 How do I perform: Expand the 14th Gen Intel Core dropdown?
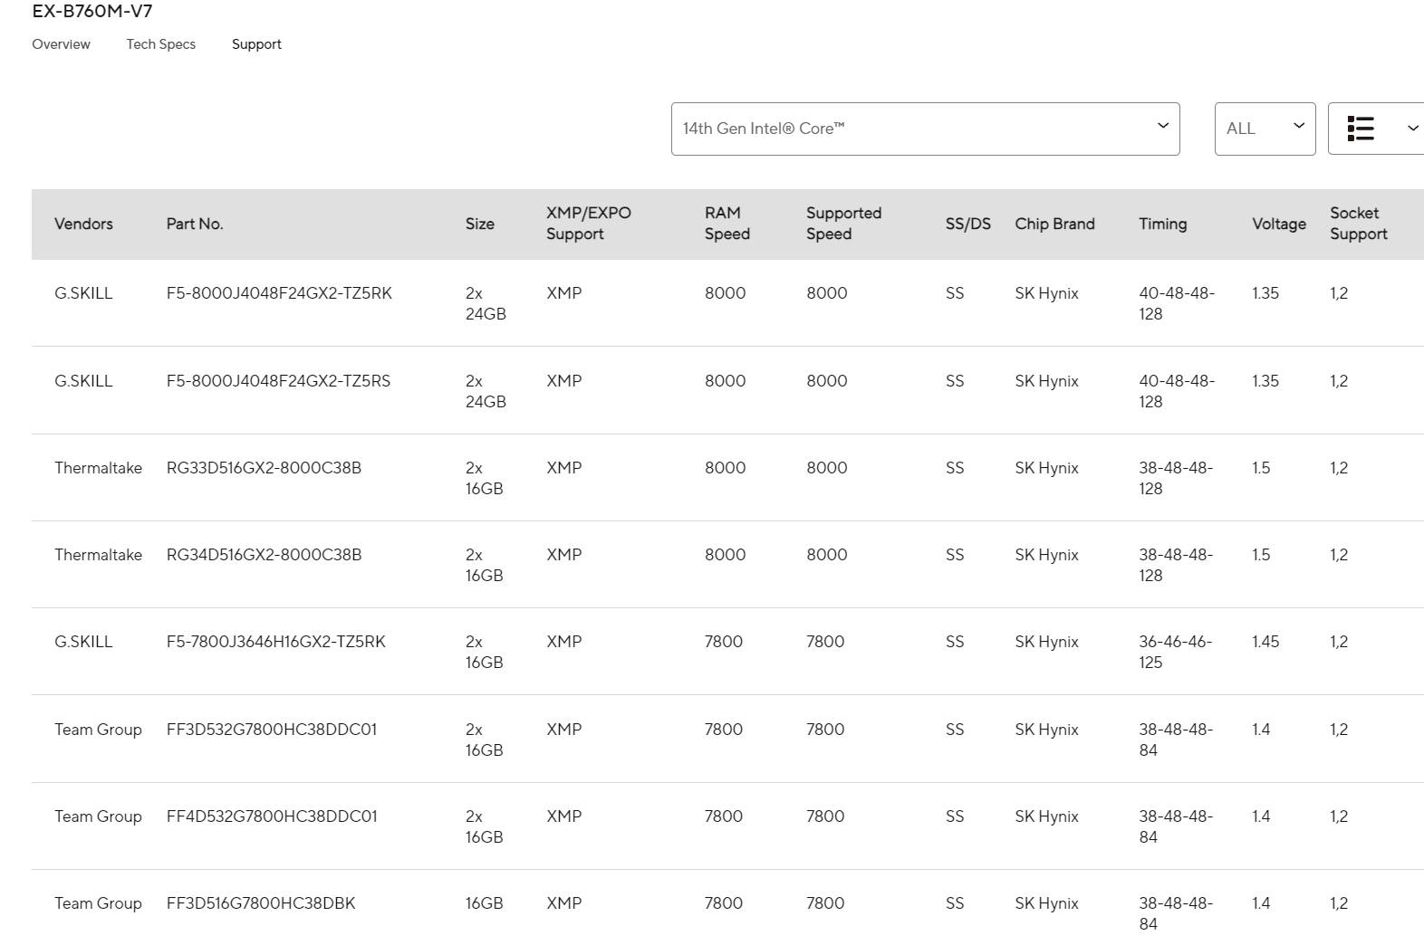925,129
